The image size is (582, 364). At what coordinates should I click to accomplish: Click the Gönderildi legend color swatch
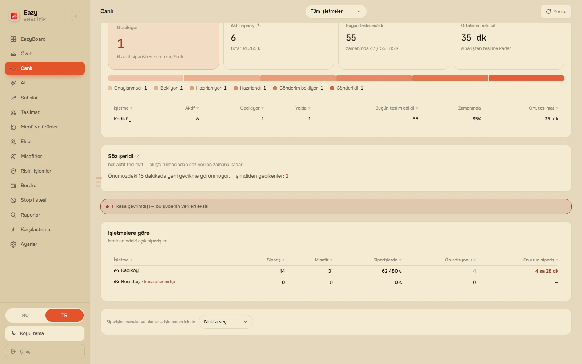pos(332,88)
